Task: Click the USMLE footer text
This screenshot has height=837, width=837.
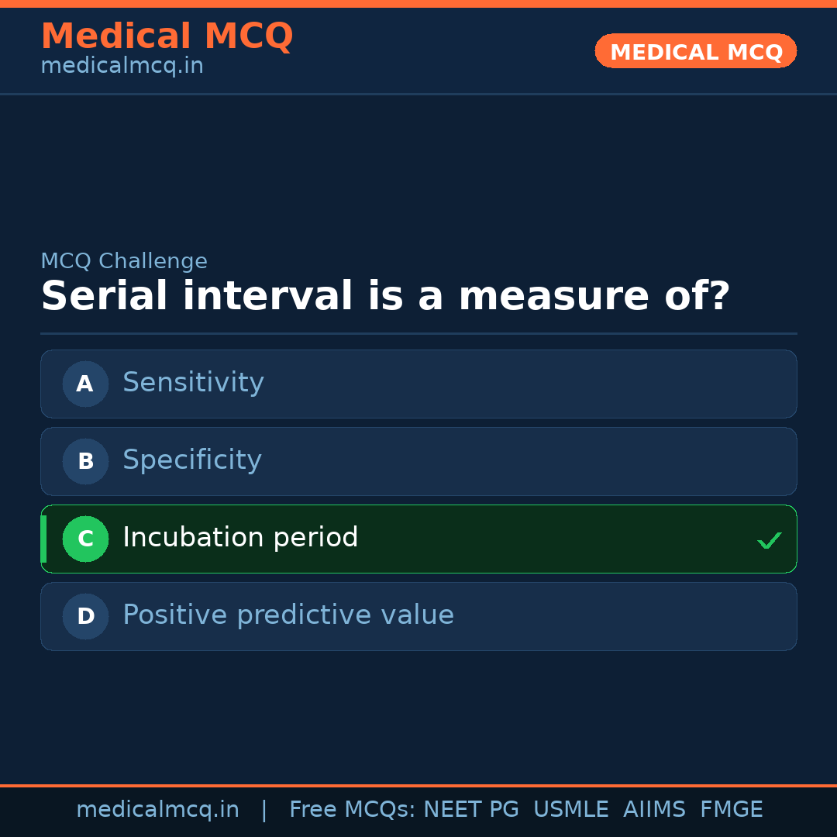Action: [x=570, y=810]
